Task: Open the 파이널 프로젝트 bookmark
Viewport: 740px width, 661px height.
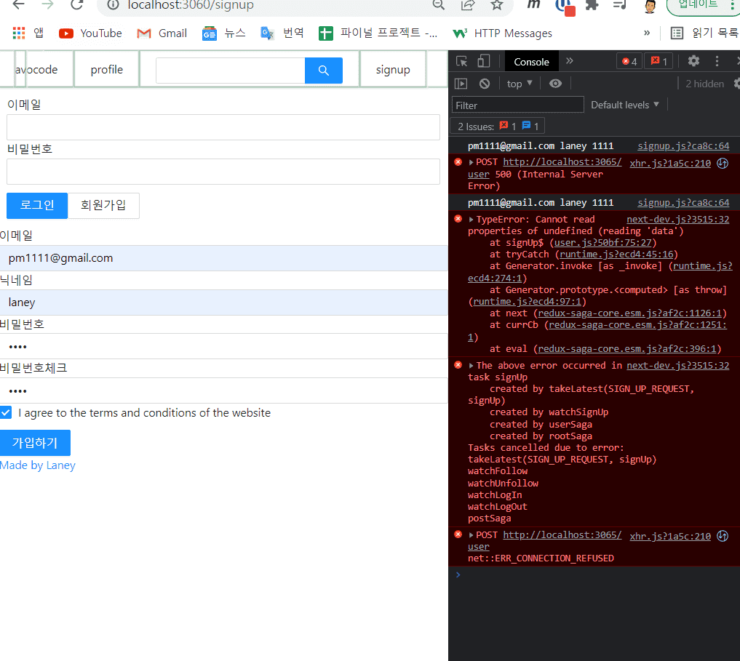Action: pos(378,33)
